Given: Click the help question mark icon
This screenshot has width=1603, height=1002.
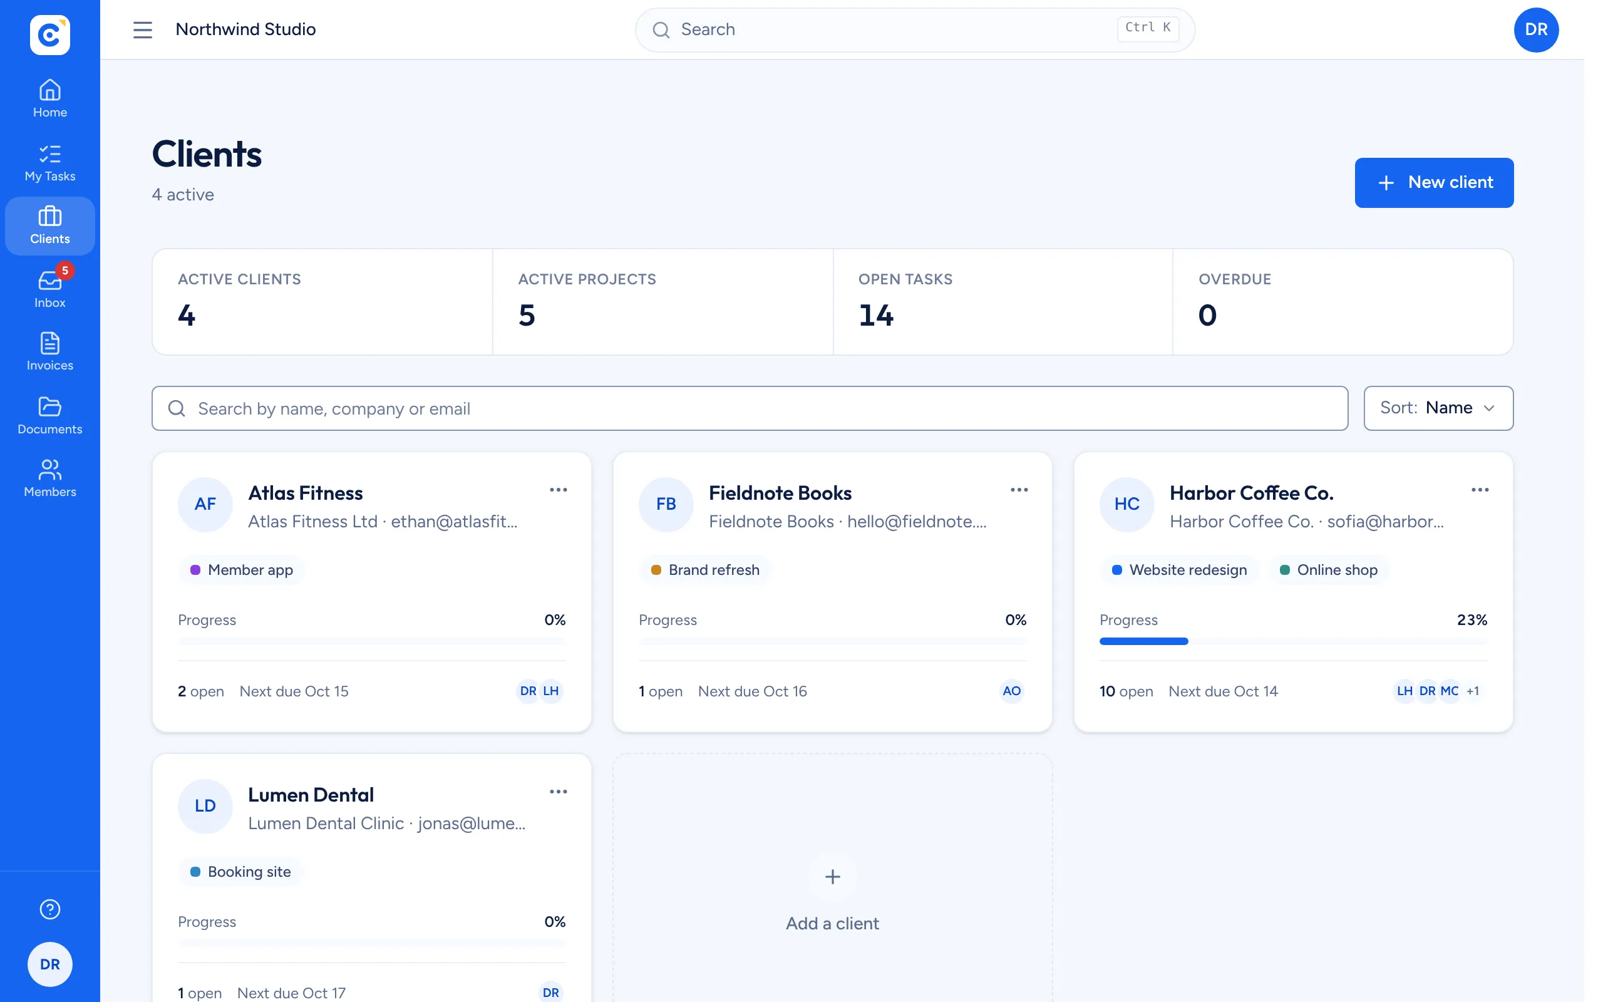Looking at the screenshot, I should pyautogui.click(x=49, y=909).
